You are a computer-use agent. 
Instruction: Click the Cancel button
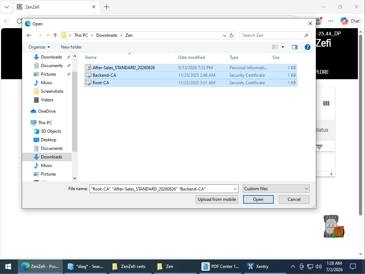coord(294,199)
